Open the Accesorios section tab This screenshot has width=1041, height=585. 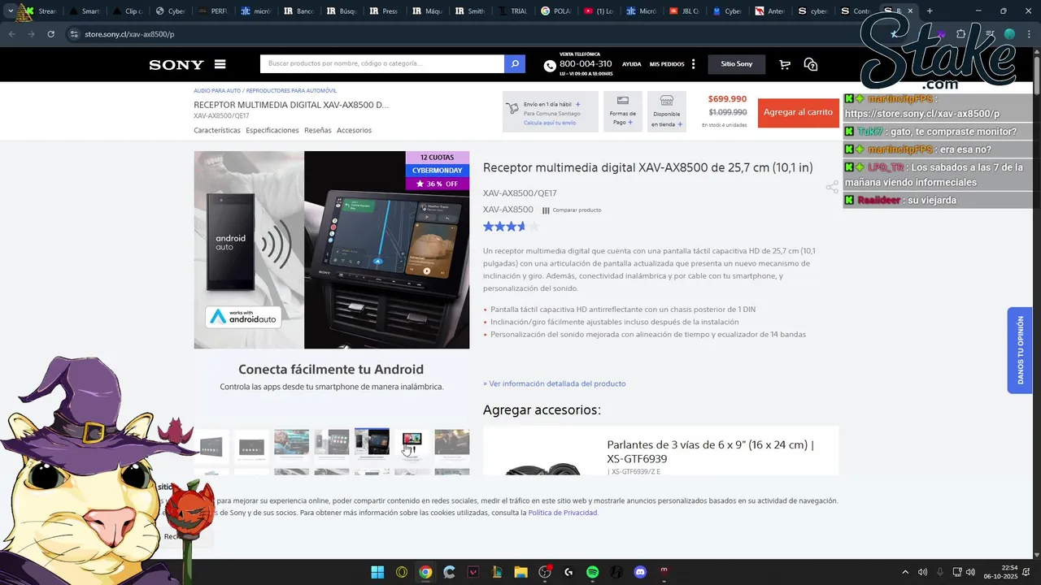[x=354, y=130]
